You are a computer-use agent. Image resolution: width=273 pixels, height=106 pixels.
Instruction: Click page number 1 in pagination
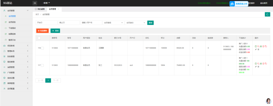pos(48,80)
